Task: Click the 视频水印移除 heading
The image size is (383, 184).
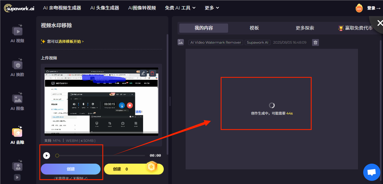Action: coord(56,26)
